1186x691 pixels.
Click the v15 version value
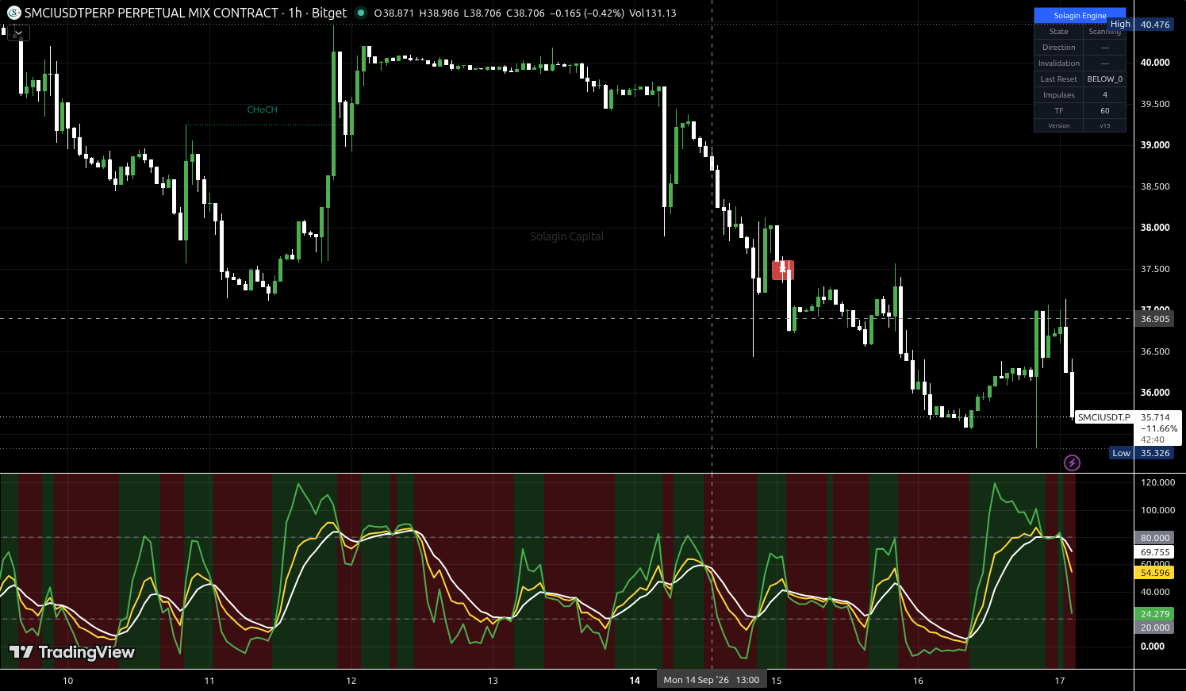coord(1105,125)
